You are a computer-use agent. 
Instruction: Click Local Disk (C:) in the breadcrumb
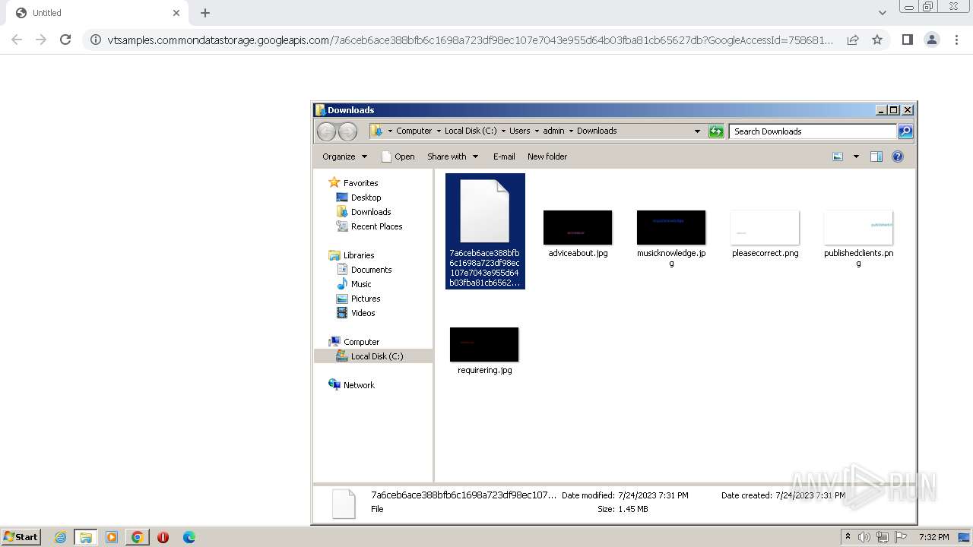click(x=471, y=131)
